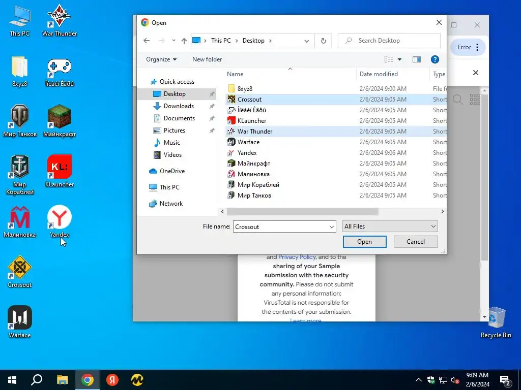521x390 pixels.
Task: Follow the Privacy Policy link
Action: (x=297, y=257)
